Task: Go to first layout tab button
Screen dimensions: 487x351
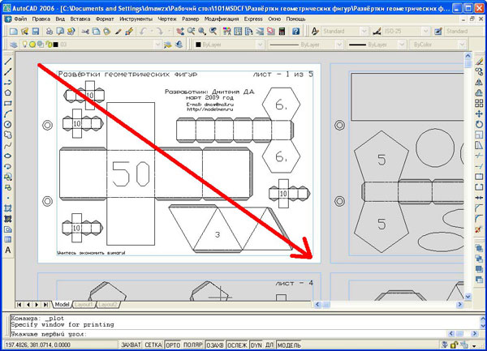Action: click(19, 305)
